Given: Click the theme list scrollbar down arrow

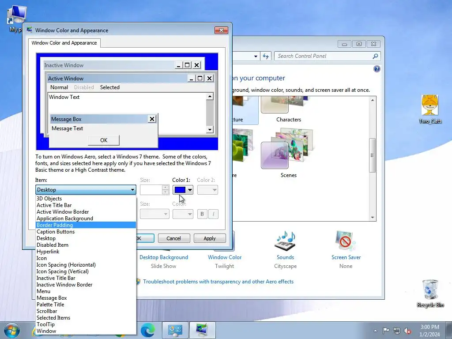Looking at the screenshot, I should click(x=373, y=218).
